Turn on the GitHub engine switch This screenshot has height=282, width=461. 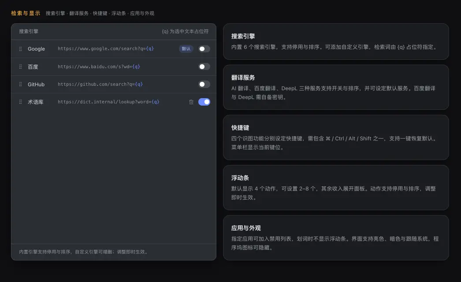[204, 84]
